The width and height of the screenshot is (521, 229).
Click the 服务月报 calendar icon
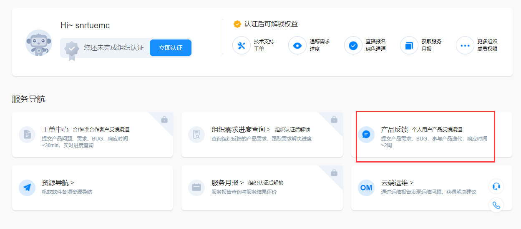tap(196, 187)
